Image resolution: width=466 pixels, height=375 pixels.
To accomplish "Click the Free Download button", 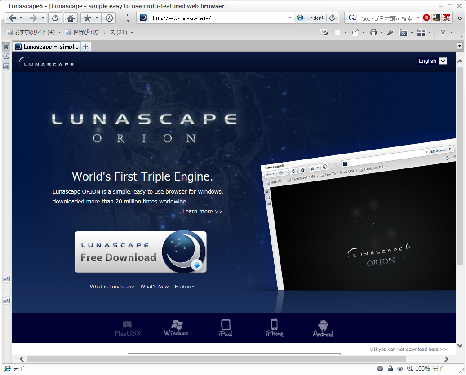I will (x=140, y=252).
